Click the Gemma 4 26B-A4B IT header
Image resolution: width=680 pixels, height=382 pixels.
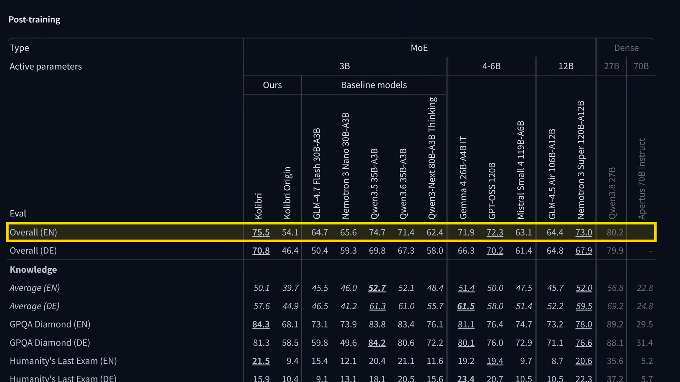(463, 178)
